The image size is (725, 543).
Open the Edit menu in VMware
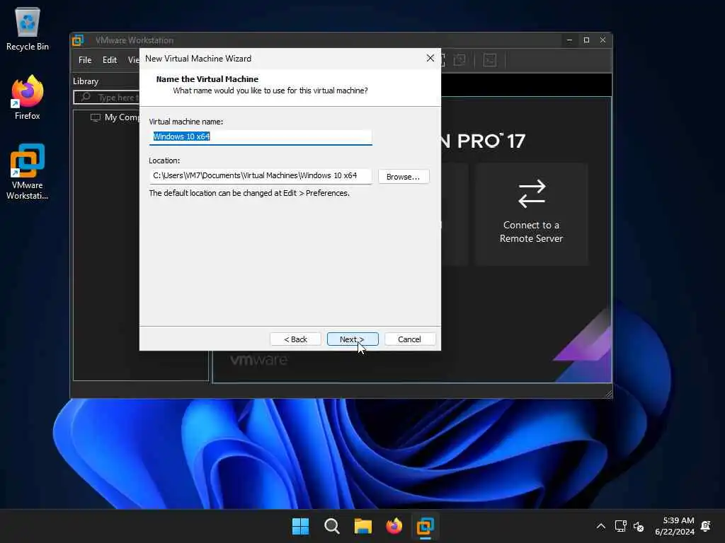coord(110,60)
